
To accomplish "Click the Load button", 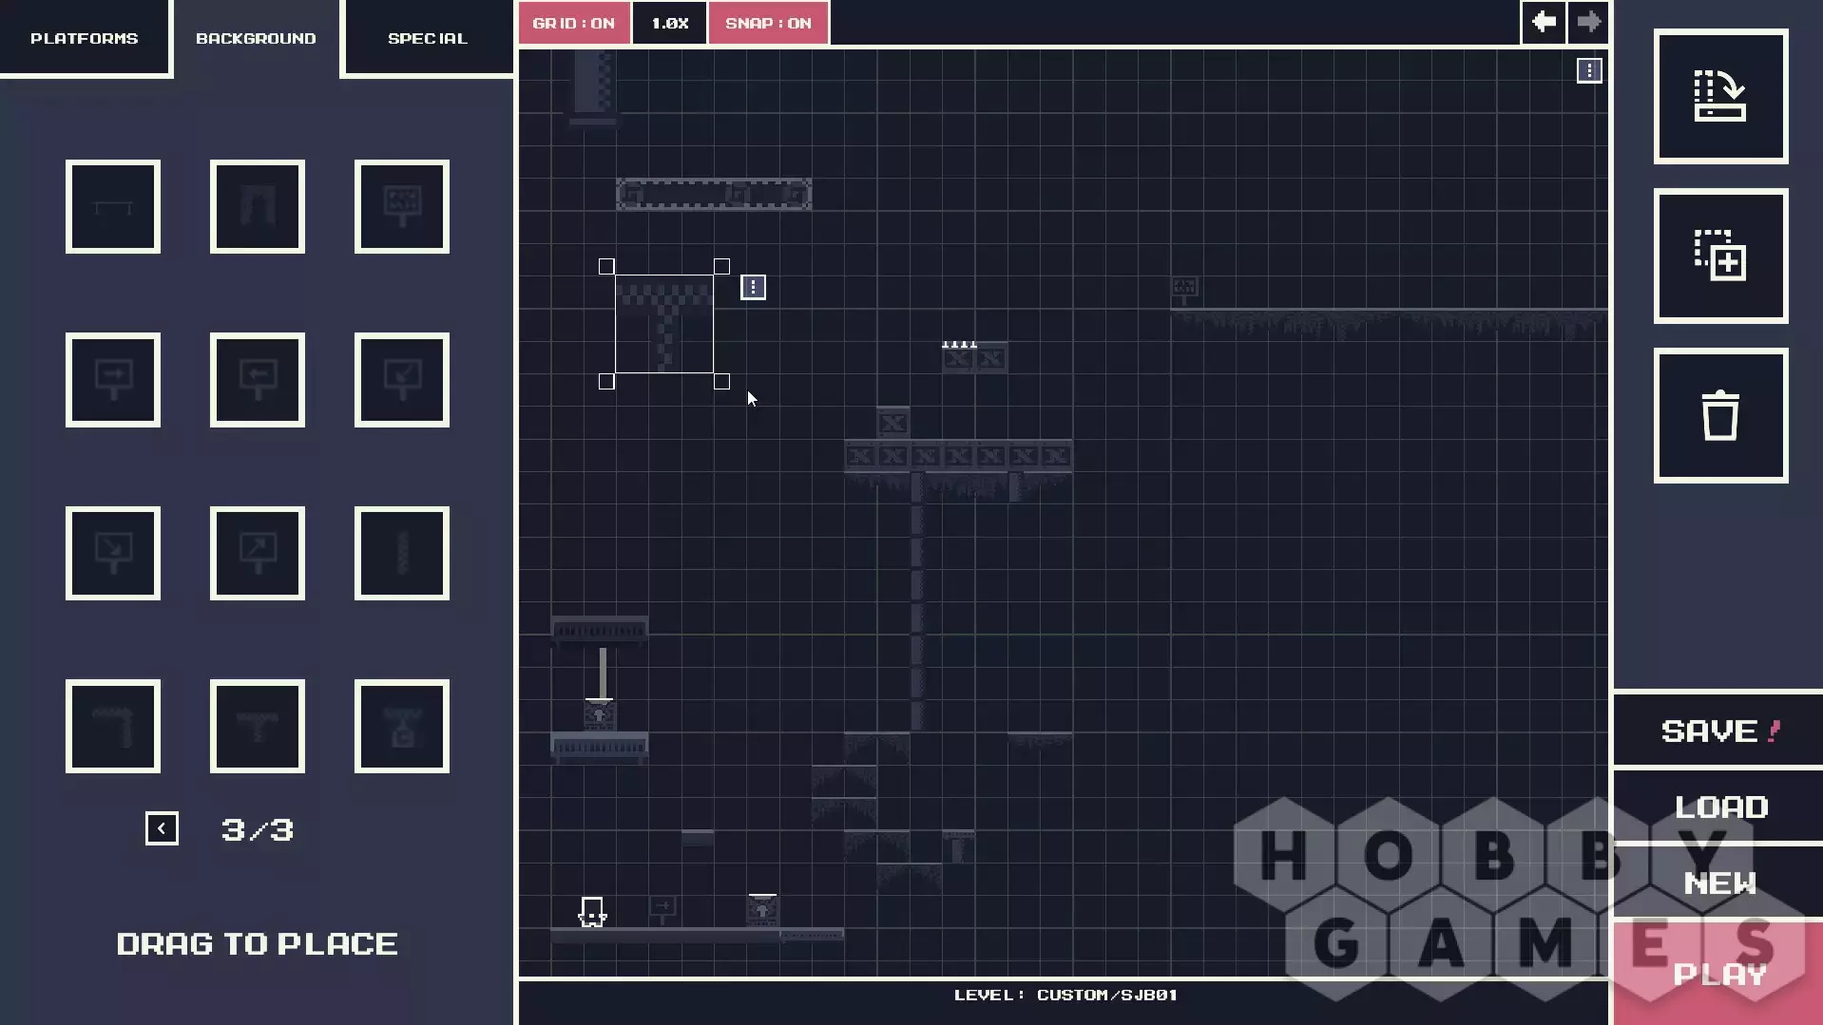I will pyautogui.click(x=1720, y=807).
